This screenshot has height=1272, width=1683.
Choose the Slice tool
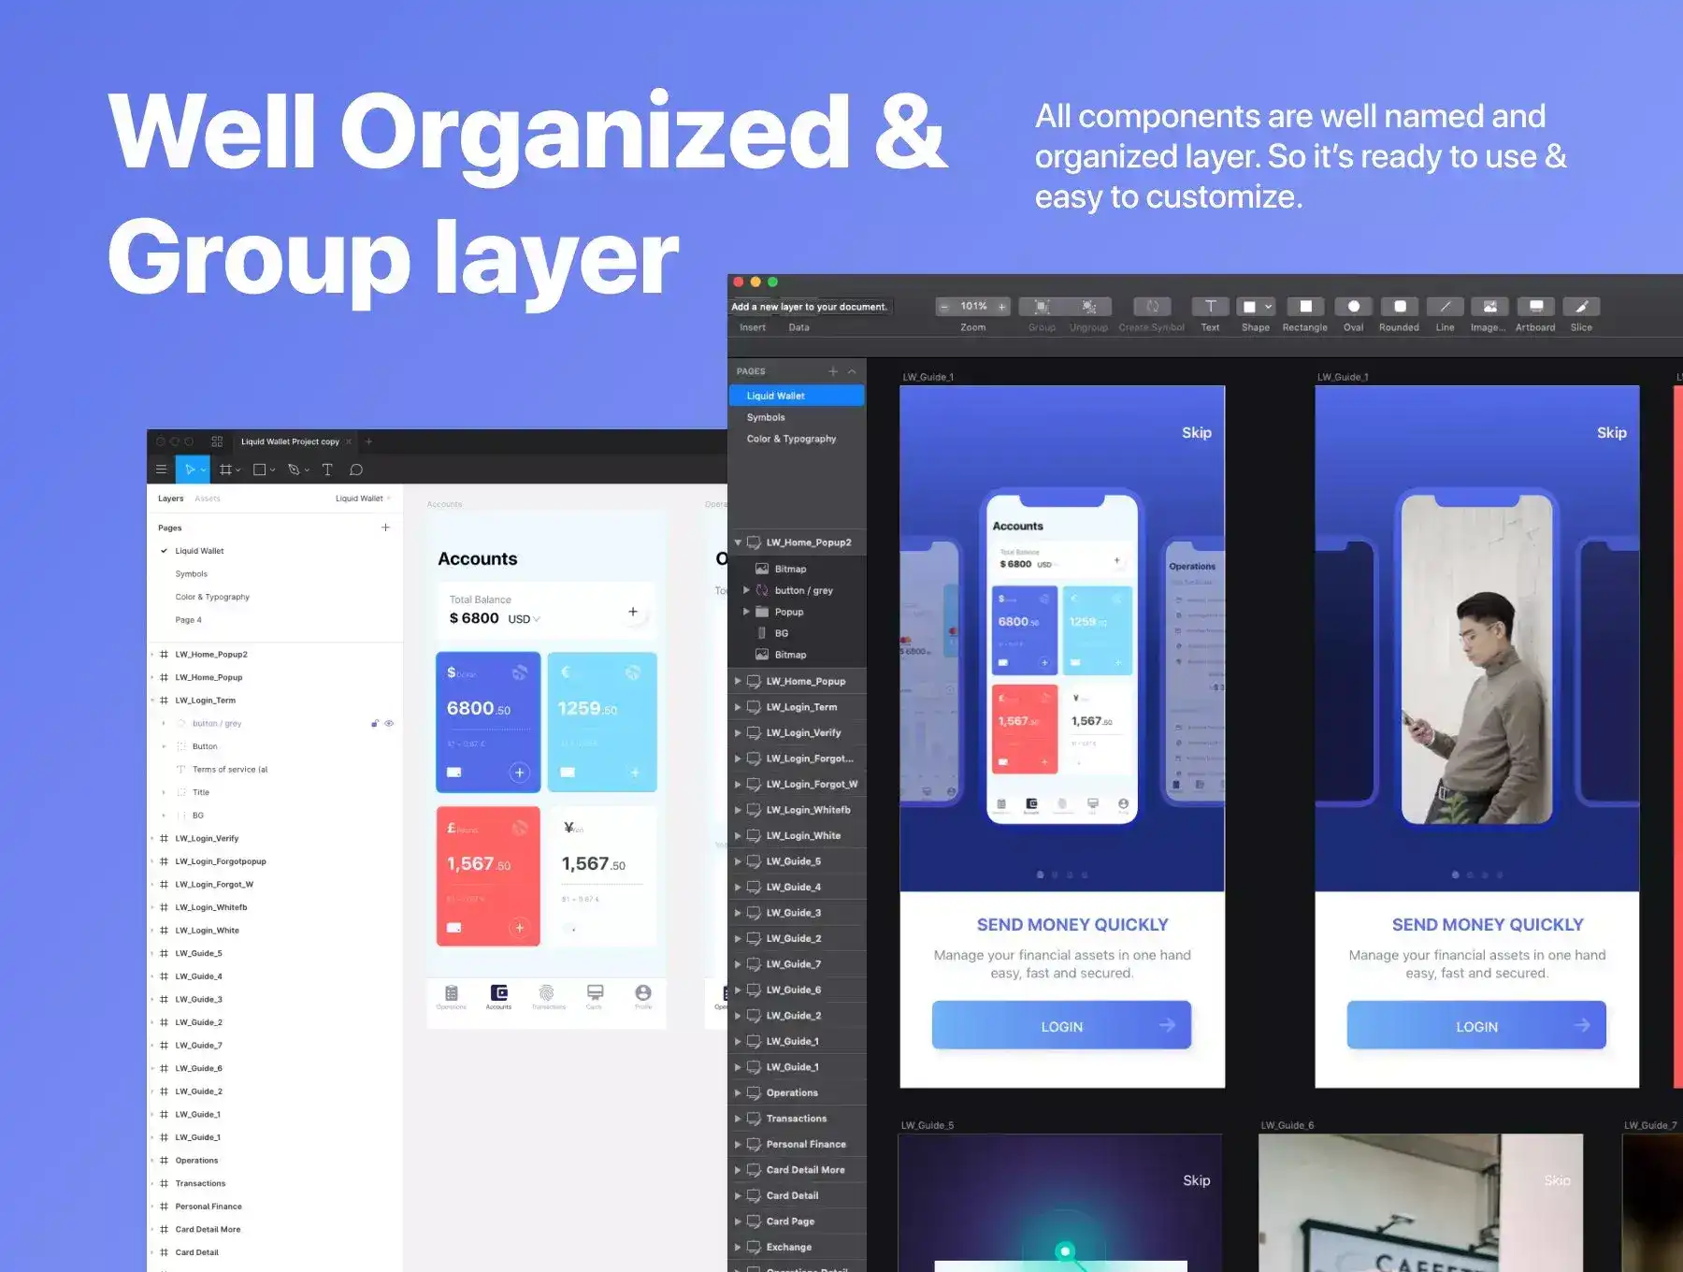[x=1581, y=307]
